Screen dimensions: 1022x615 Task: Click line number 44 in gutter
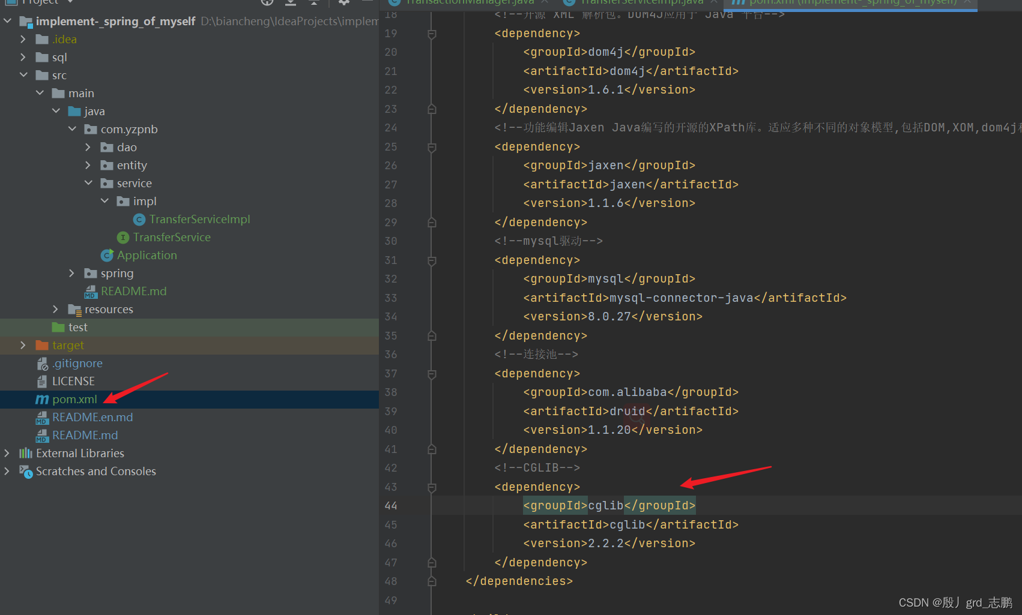tap(391, 506)
